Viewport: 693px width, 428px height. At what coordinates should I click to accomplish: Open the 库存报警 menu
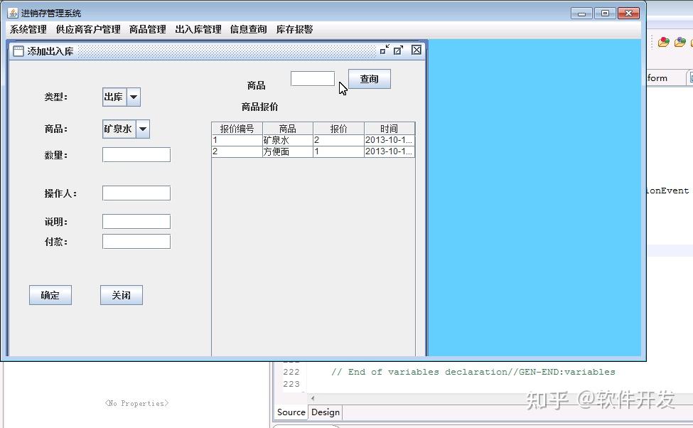click(x=294, y=29)
